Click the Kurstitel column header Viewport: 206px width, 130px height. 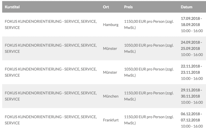coord(12,7)
